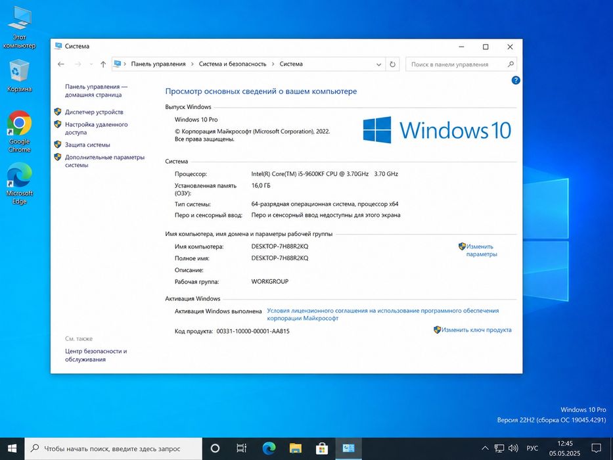Open volume control tray icon
Screen dimensions: 613x460
pyautogui.click(x=513, y=448)
